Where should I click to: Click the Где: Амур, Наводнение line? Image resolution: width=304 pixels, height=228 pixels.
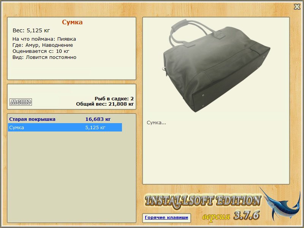43,45
